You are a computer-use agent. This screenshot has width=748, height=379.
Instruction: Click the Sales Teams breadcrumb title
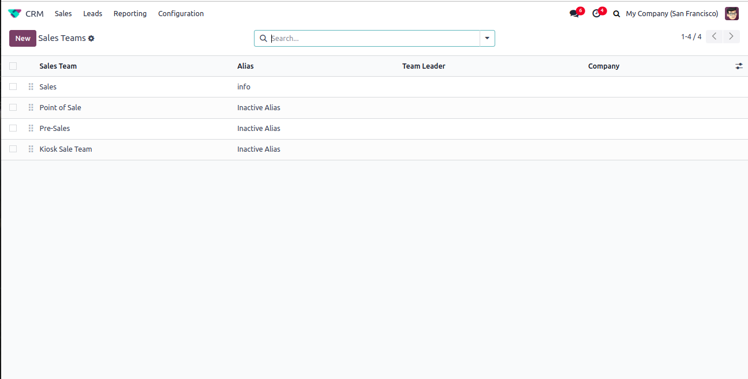pos(62,38)
